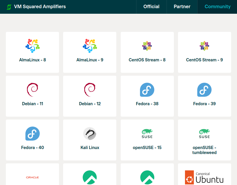Open the 'openSUSE - tumbleweed' text label
Screen dimensions: 237x185
(x=205, y=150)
